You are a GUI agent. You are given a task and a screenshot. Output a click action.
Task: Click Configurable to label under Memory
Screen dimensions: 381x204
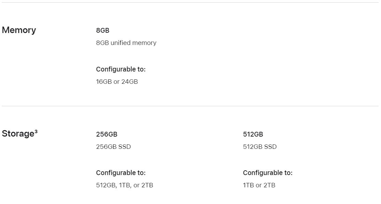[x=121, y=69]
